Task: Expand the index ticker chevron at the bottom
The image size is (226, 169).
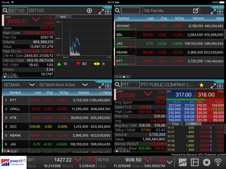Action: 169,162
